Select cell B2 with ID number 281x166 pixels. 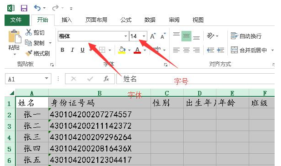click(x=100, y=114)
